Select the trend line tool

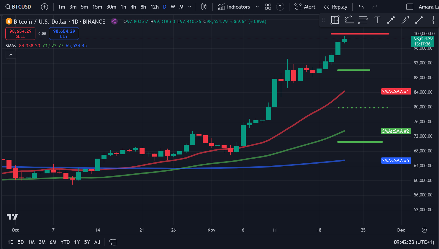click(x=419, y=20)
